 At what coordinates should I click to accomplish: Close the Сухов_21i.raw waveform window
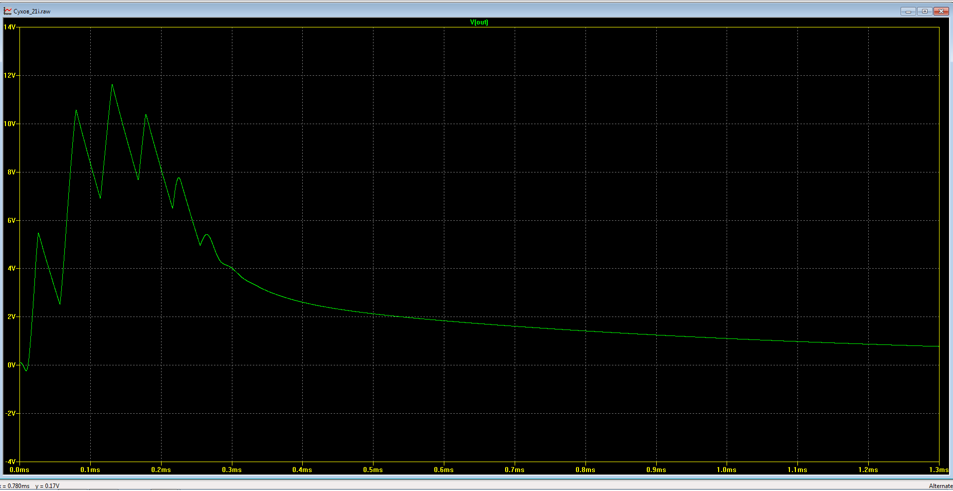click(941, 11)
